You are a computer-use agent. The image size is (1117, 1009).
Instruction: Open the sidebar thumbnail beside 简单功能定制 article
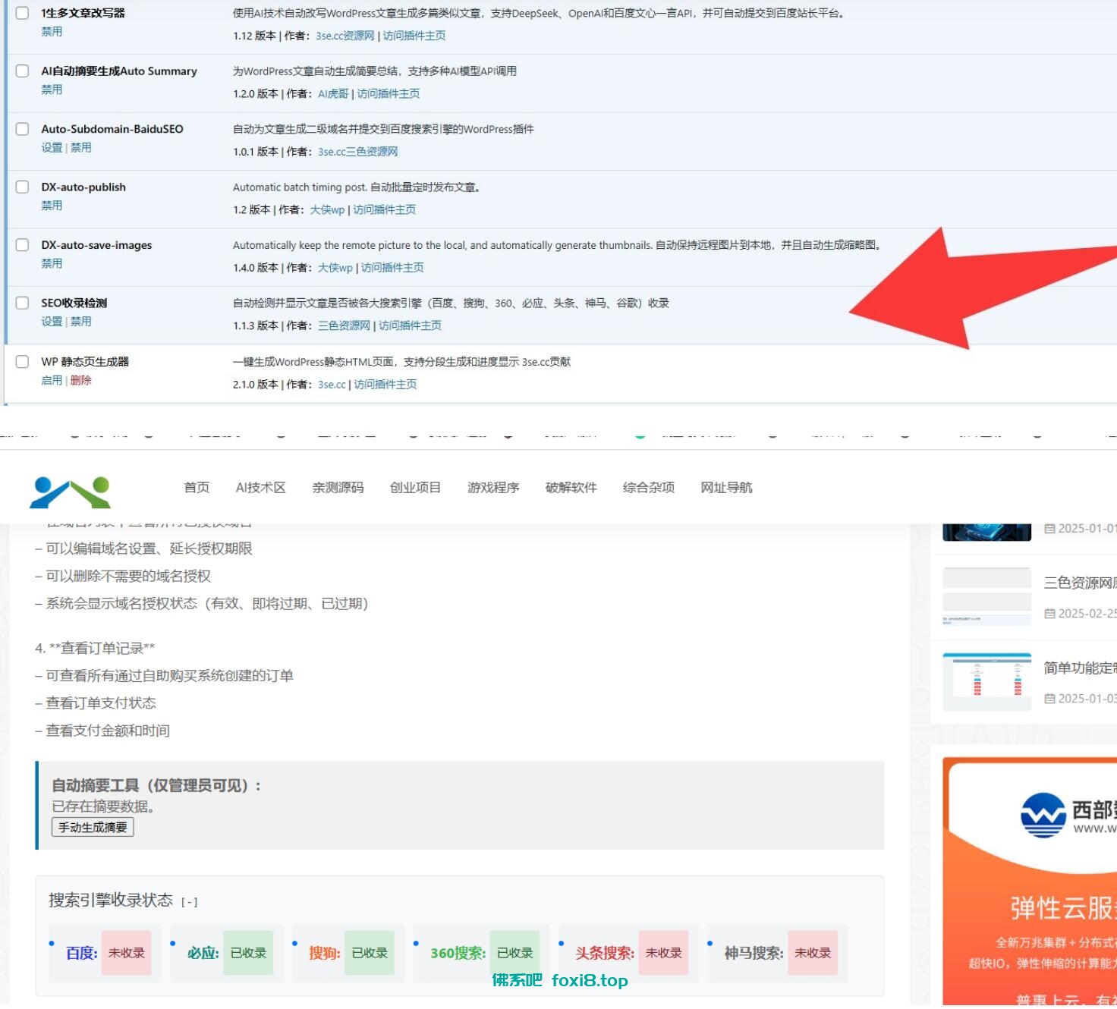[986, 681]
